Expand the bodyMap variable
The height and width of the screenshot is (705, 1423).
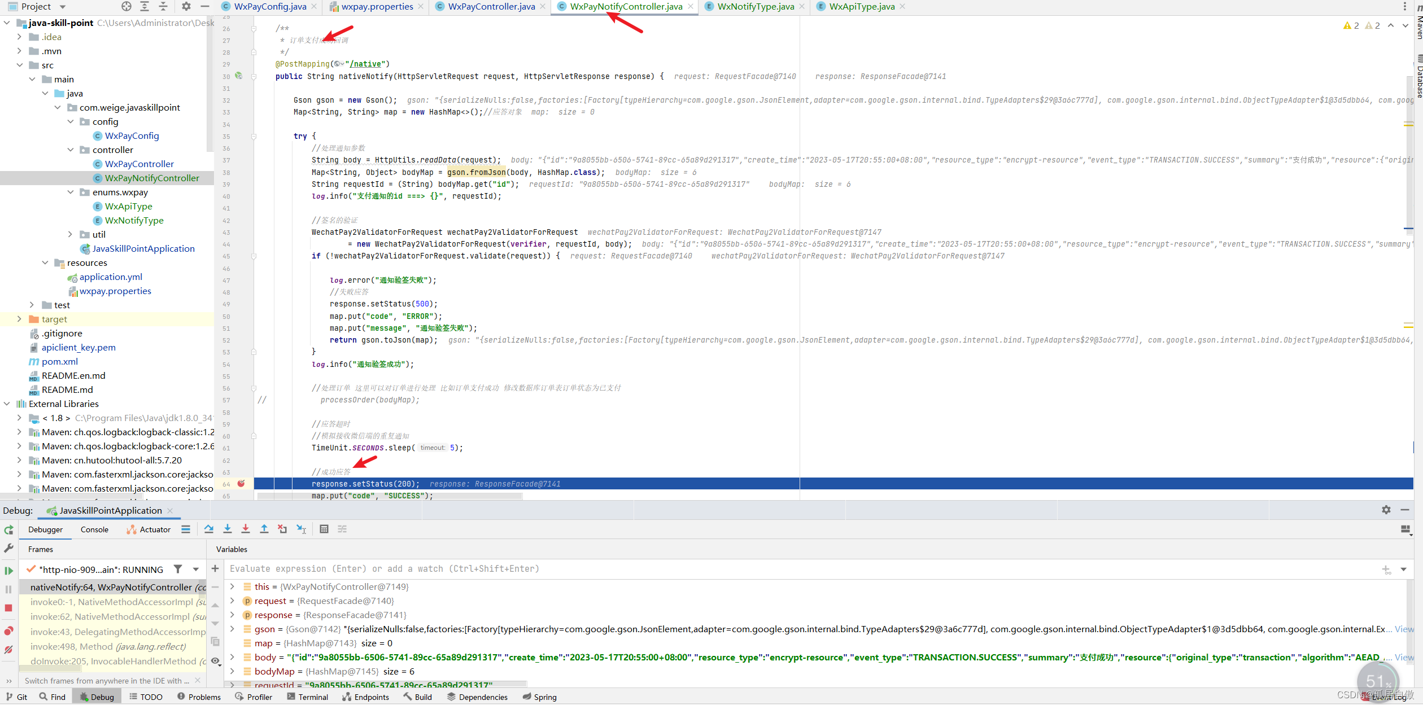232,671
